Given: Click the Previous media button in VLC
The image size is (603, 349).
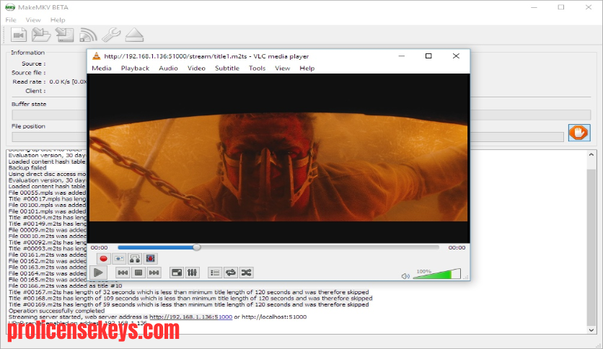Looking at the screenshot, I should pyautogui.click(x=123, y=273).
